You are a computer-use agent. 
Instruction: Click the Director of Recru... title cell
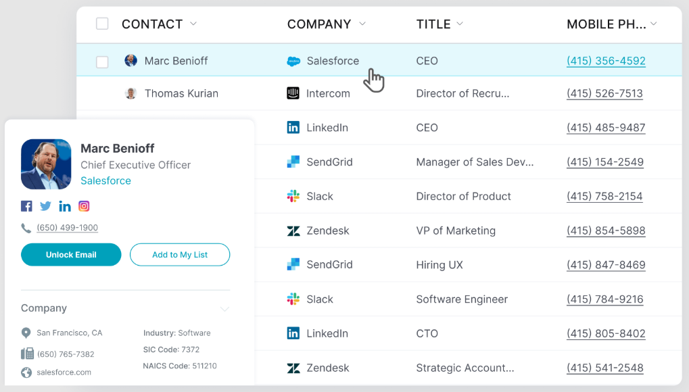click(x=462, y=93)
